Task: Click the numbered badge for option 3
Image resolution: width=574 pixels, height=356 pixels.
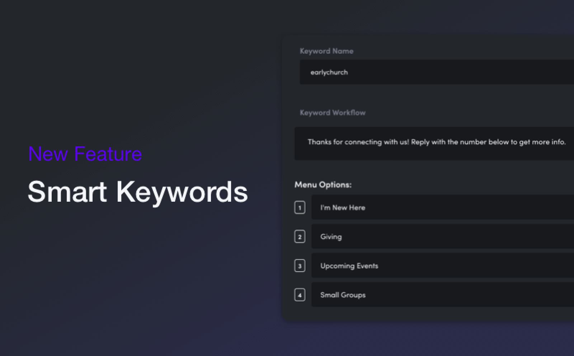Action: pyautogui.click(x=300, y=266)
